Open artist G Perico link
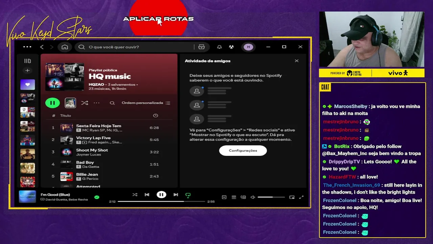The image size is (433, 244). pos(90,179)
